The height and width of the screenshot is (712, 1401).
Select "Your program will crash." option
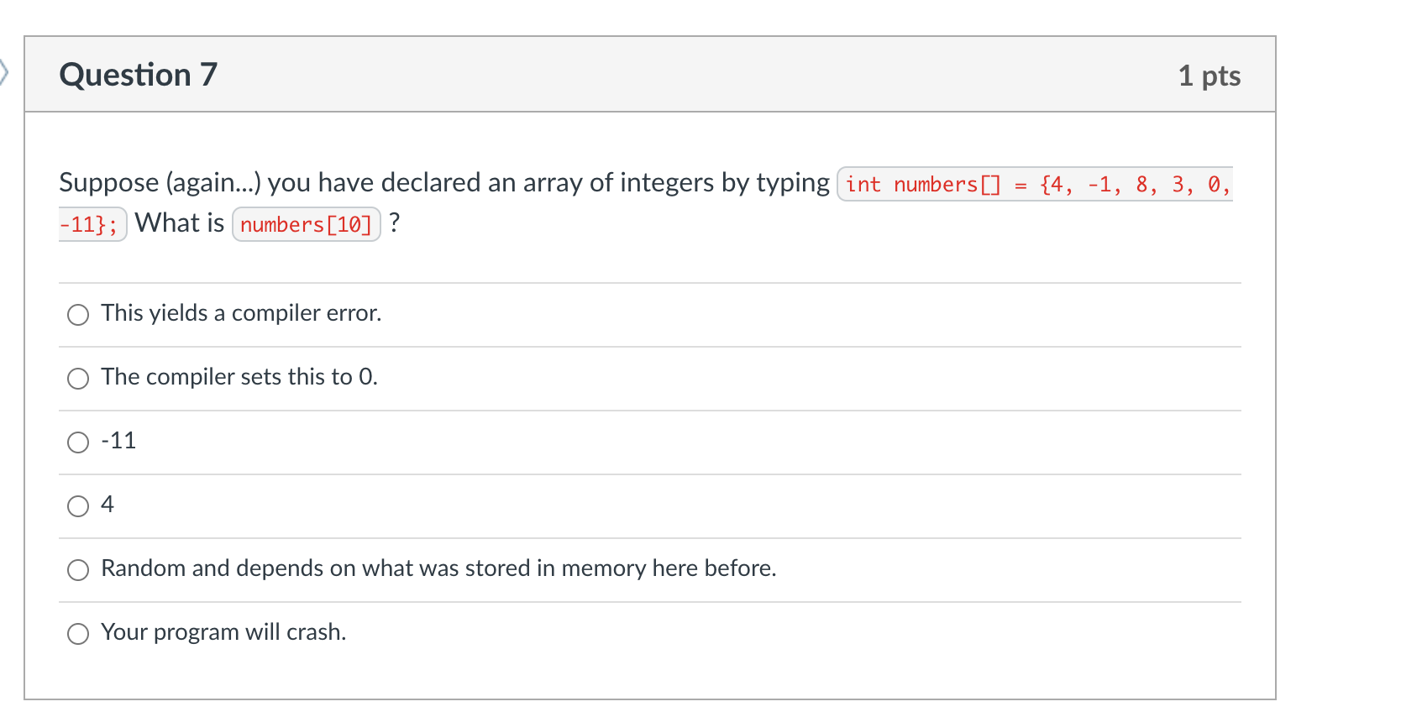[77, 634]
